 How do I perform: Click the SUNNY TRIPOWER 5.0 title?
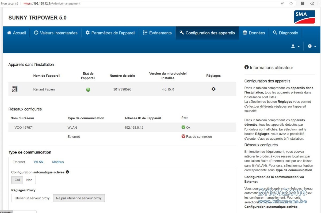click(37, 18)
